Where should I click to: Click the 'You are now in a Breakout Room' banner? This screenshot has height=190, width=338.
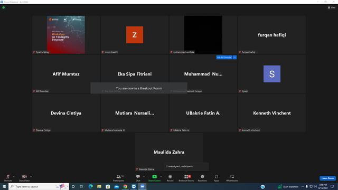[139, 88]
